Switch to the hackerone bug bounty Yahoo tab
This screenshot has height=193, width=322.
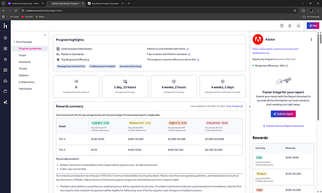click(26, 4)
